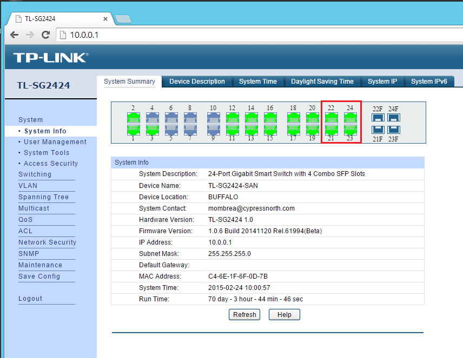Click inactive port 5 icon

coord(171,130)
